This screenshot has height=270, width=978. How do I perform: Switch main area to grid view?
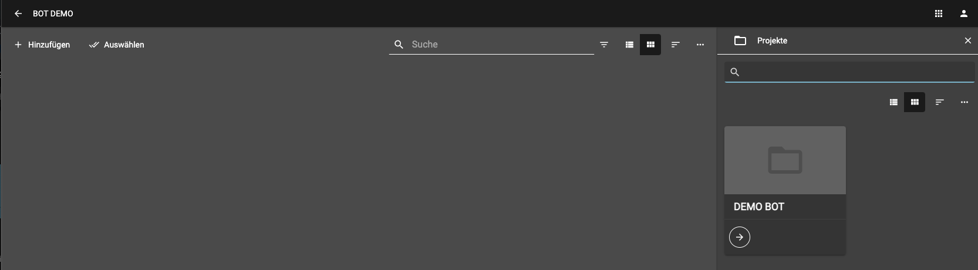point(650,45)
